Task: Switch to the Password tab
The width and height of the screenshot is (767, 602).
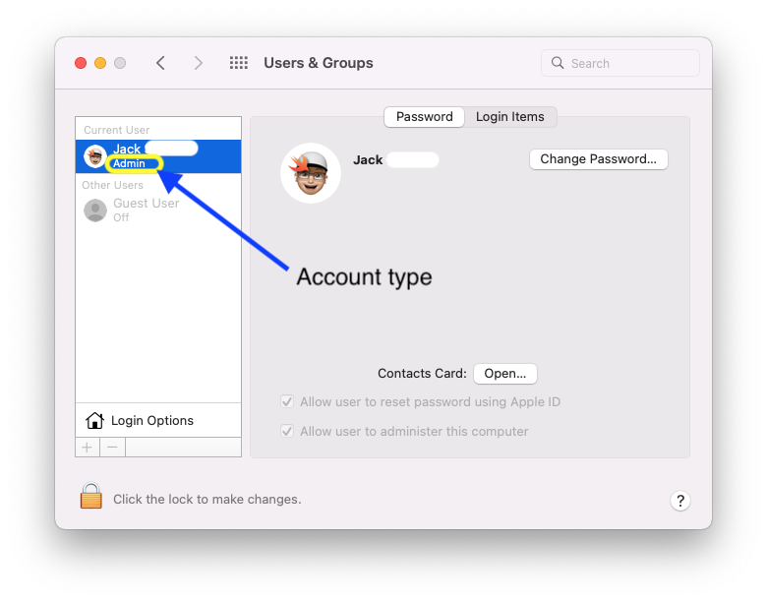Action: click(x=424, y=117)
